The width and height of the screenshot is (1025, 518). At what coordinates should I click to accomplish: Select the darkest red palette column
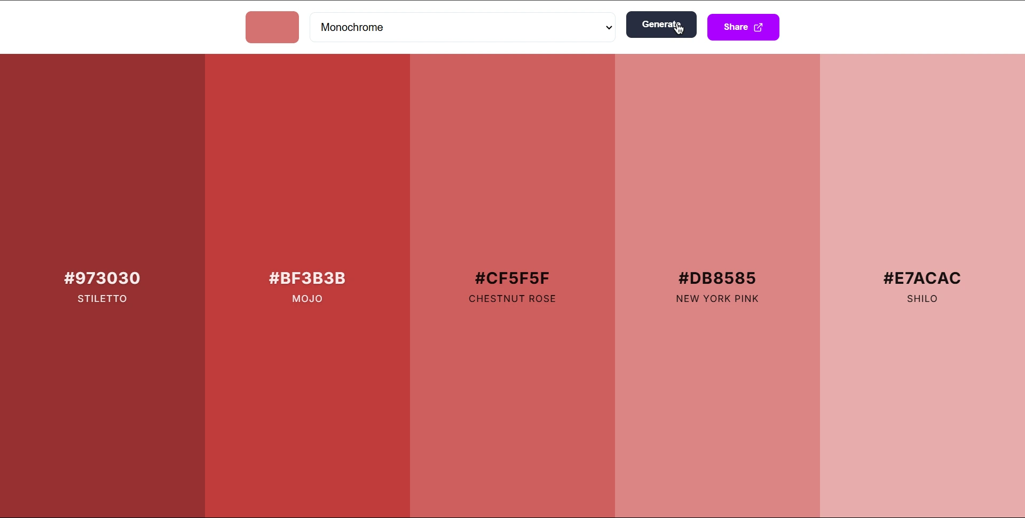tap(102, 160)
